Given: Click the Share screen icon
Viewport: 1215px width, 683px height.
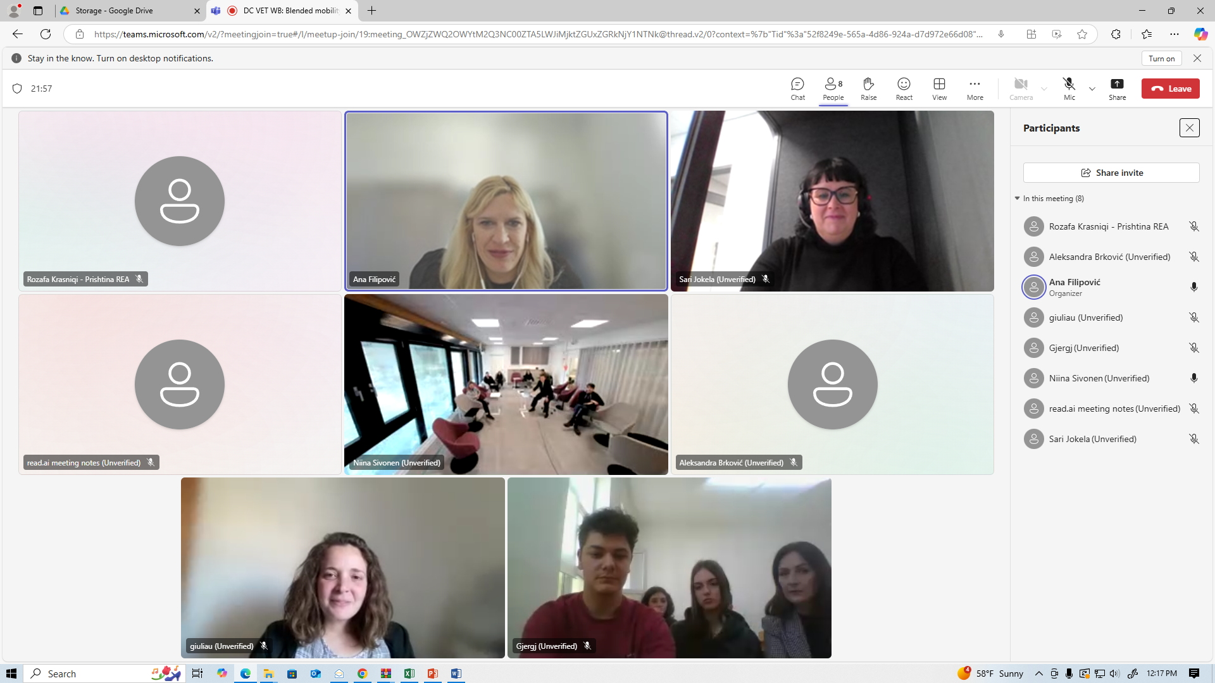Looking at the screenshot, I should (1117, 88).
